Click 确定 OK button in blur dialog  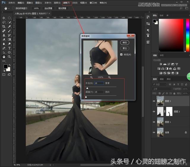[125, 43]
